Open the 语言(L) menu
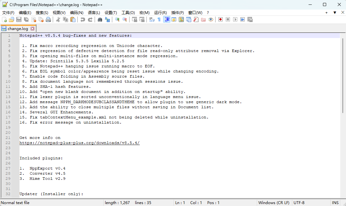Image resolution: width=346 pixels, height=206 pixels. (94, 13)
